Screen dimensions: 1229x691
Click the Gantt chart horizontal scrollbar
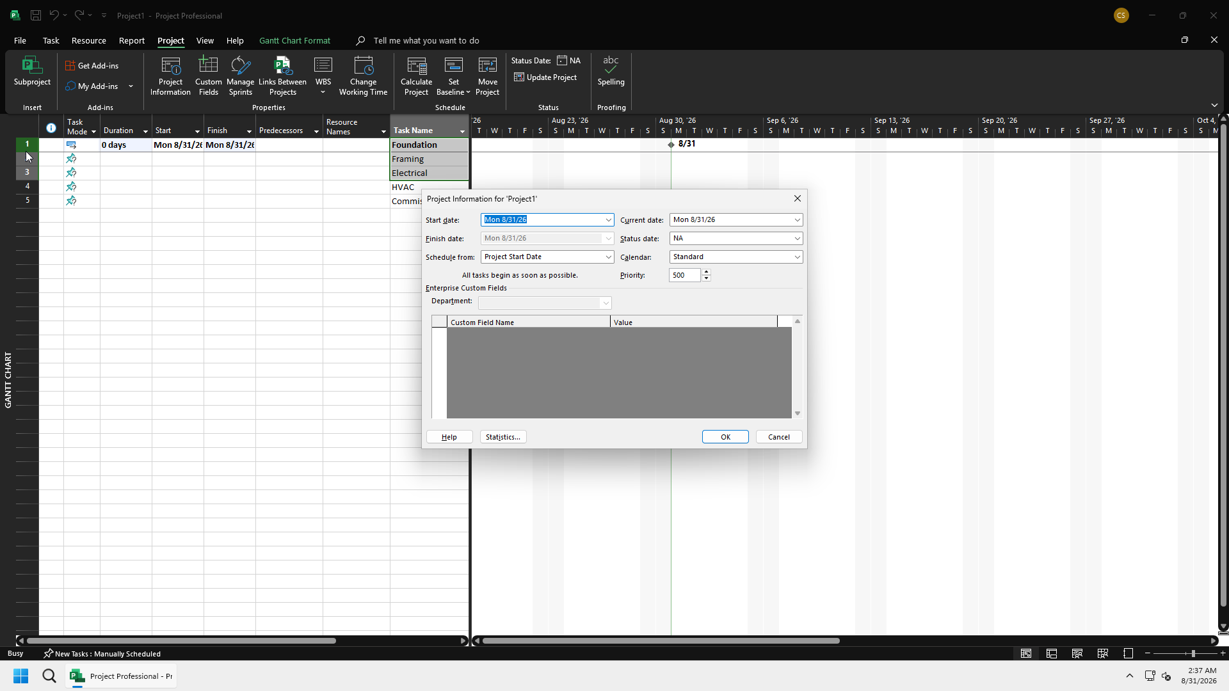661,640
